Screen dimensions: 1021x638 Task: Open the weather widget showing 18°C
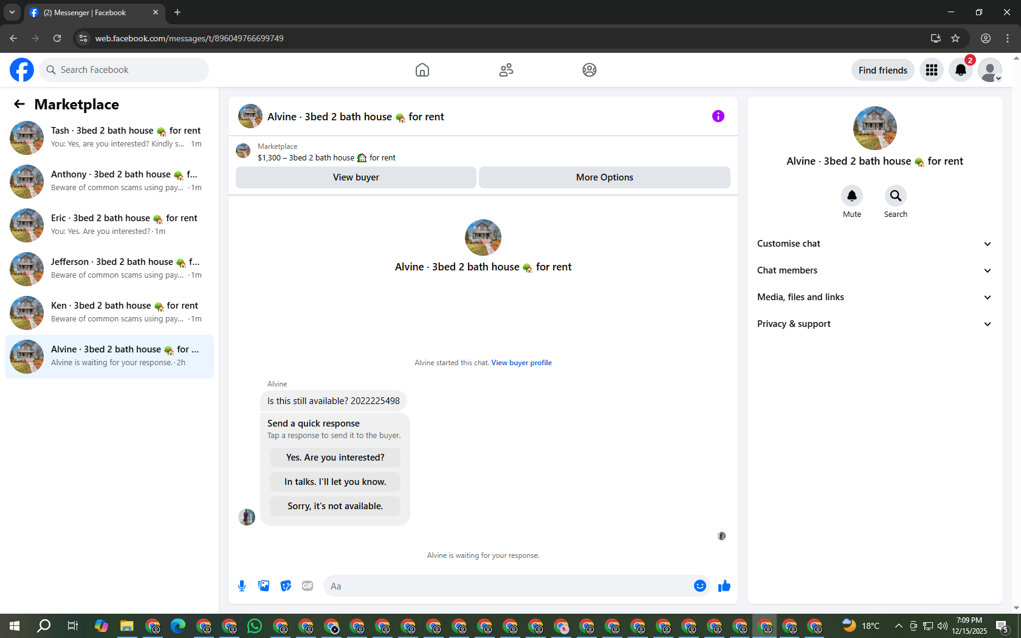click(861, 626)
